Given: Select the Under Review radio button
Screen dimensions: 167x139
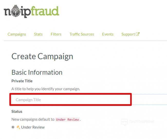Looking at the screenshot, I should (13, 127).
